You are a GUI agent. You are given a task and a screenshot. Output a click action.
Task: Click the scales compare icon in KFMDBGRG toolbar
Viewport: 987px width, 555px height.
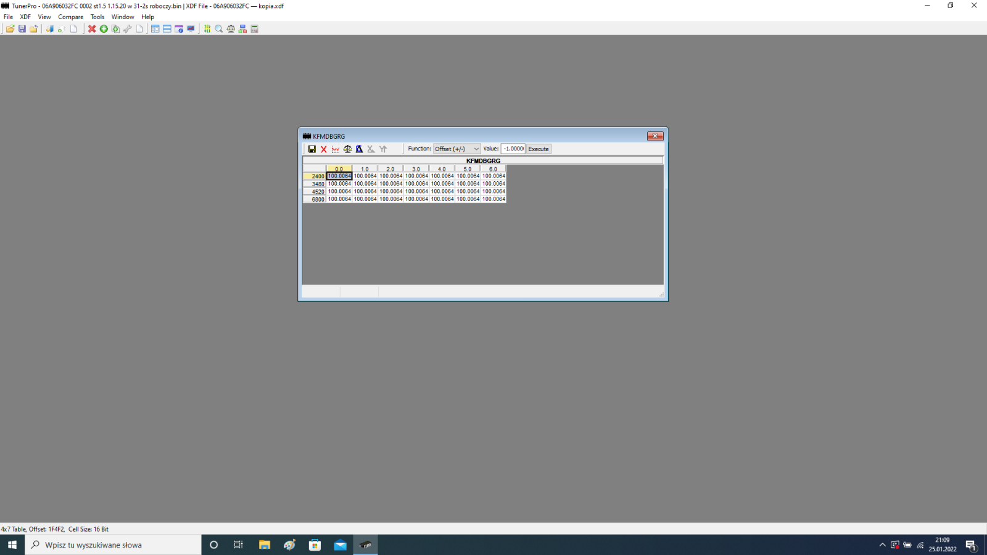pyautogui.click(x=347, y=149)
